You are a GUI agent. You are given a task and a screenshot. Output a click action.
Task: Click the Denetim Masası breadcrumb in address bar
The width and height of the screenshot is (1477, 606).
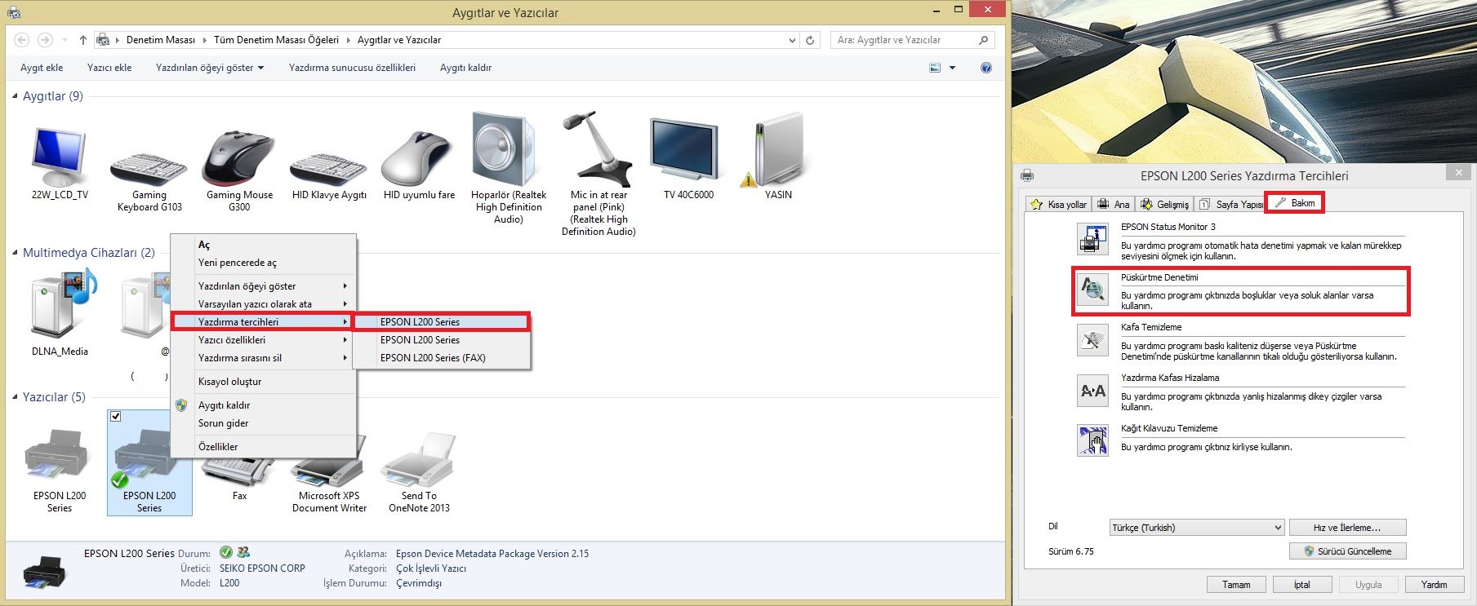[x=161, y=40]
